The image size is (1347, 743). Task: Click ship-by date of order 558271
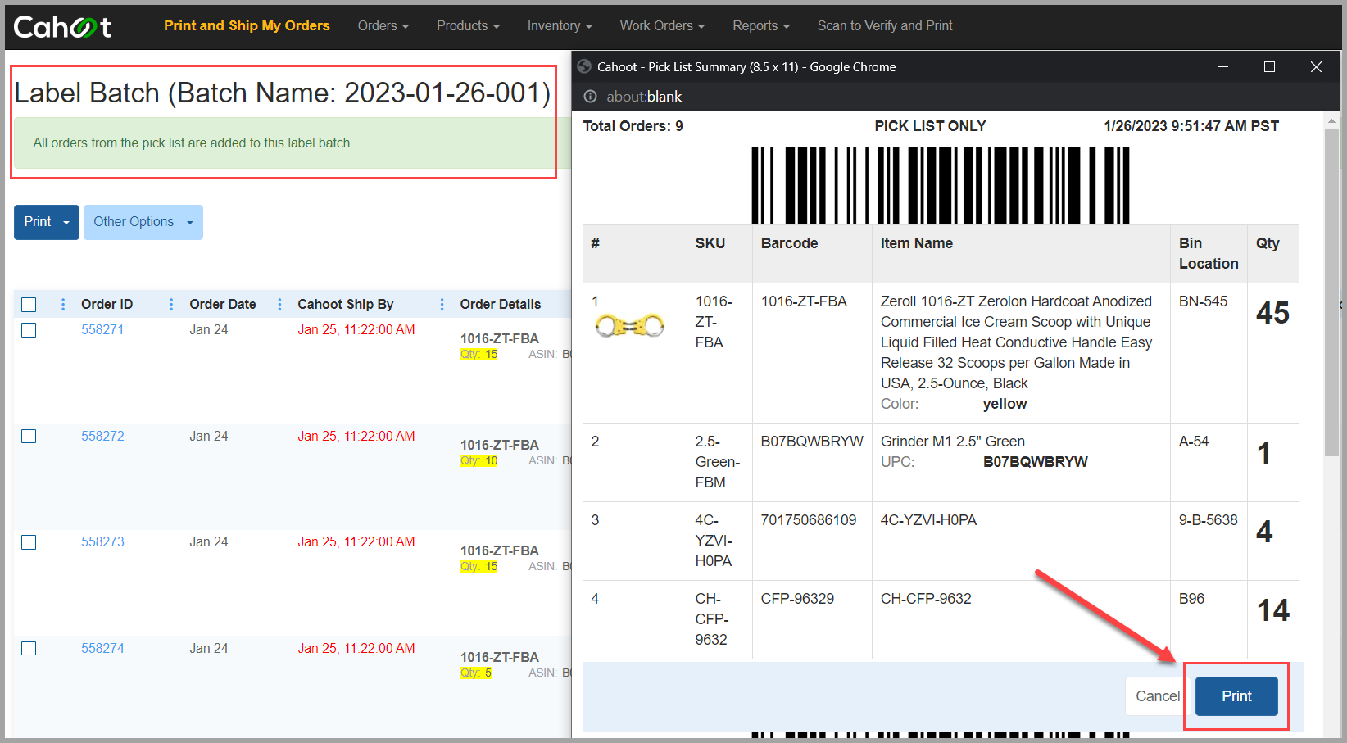pos(356,329)
